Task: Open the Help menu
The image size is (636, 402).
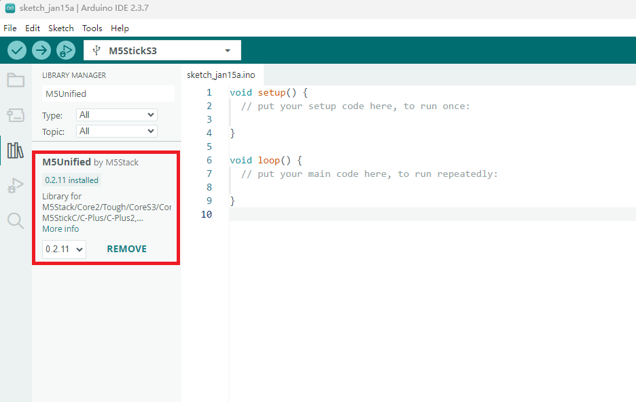Action: [x=120, y=28]
